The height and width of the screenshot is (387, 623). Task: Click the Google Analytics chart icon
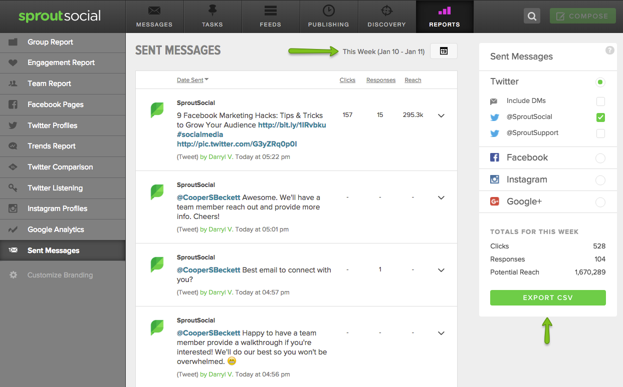point(13,229)
